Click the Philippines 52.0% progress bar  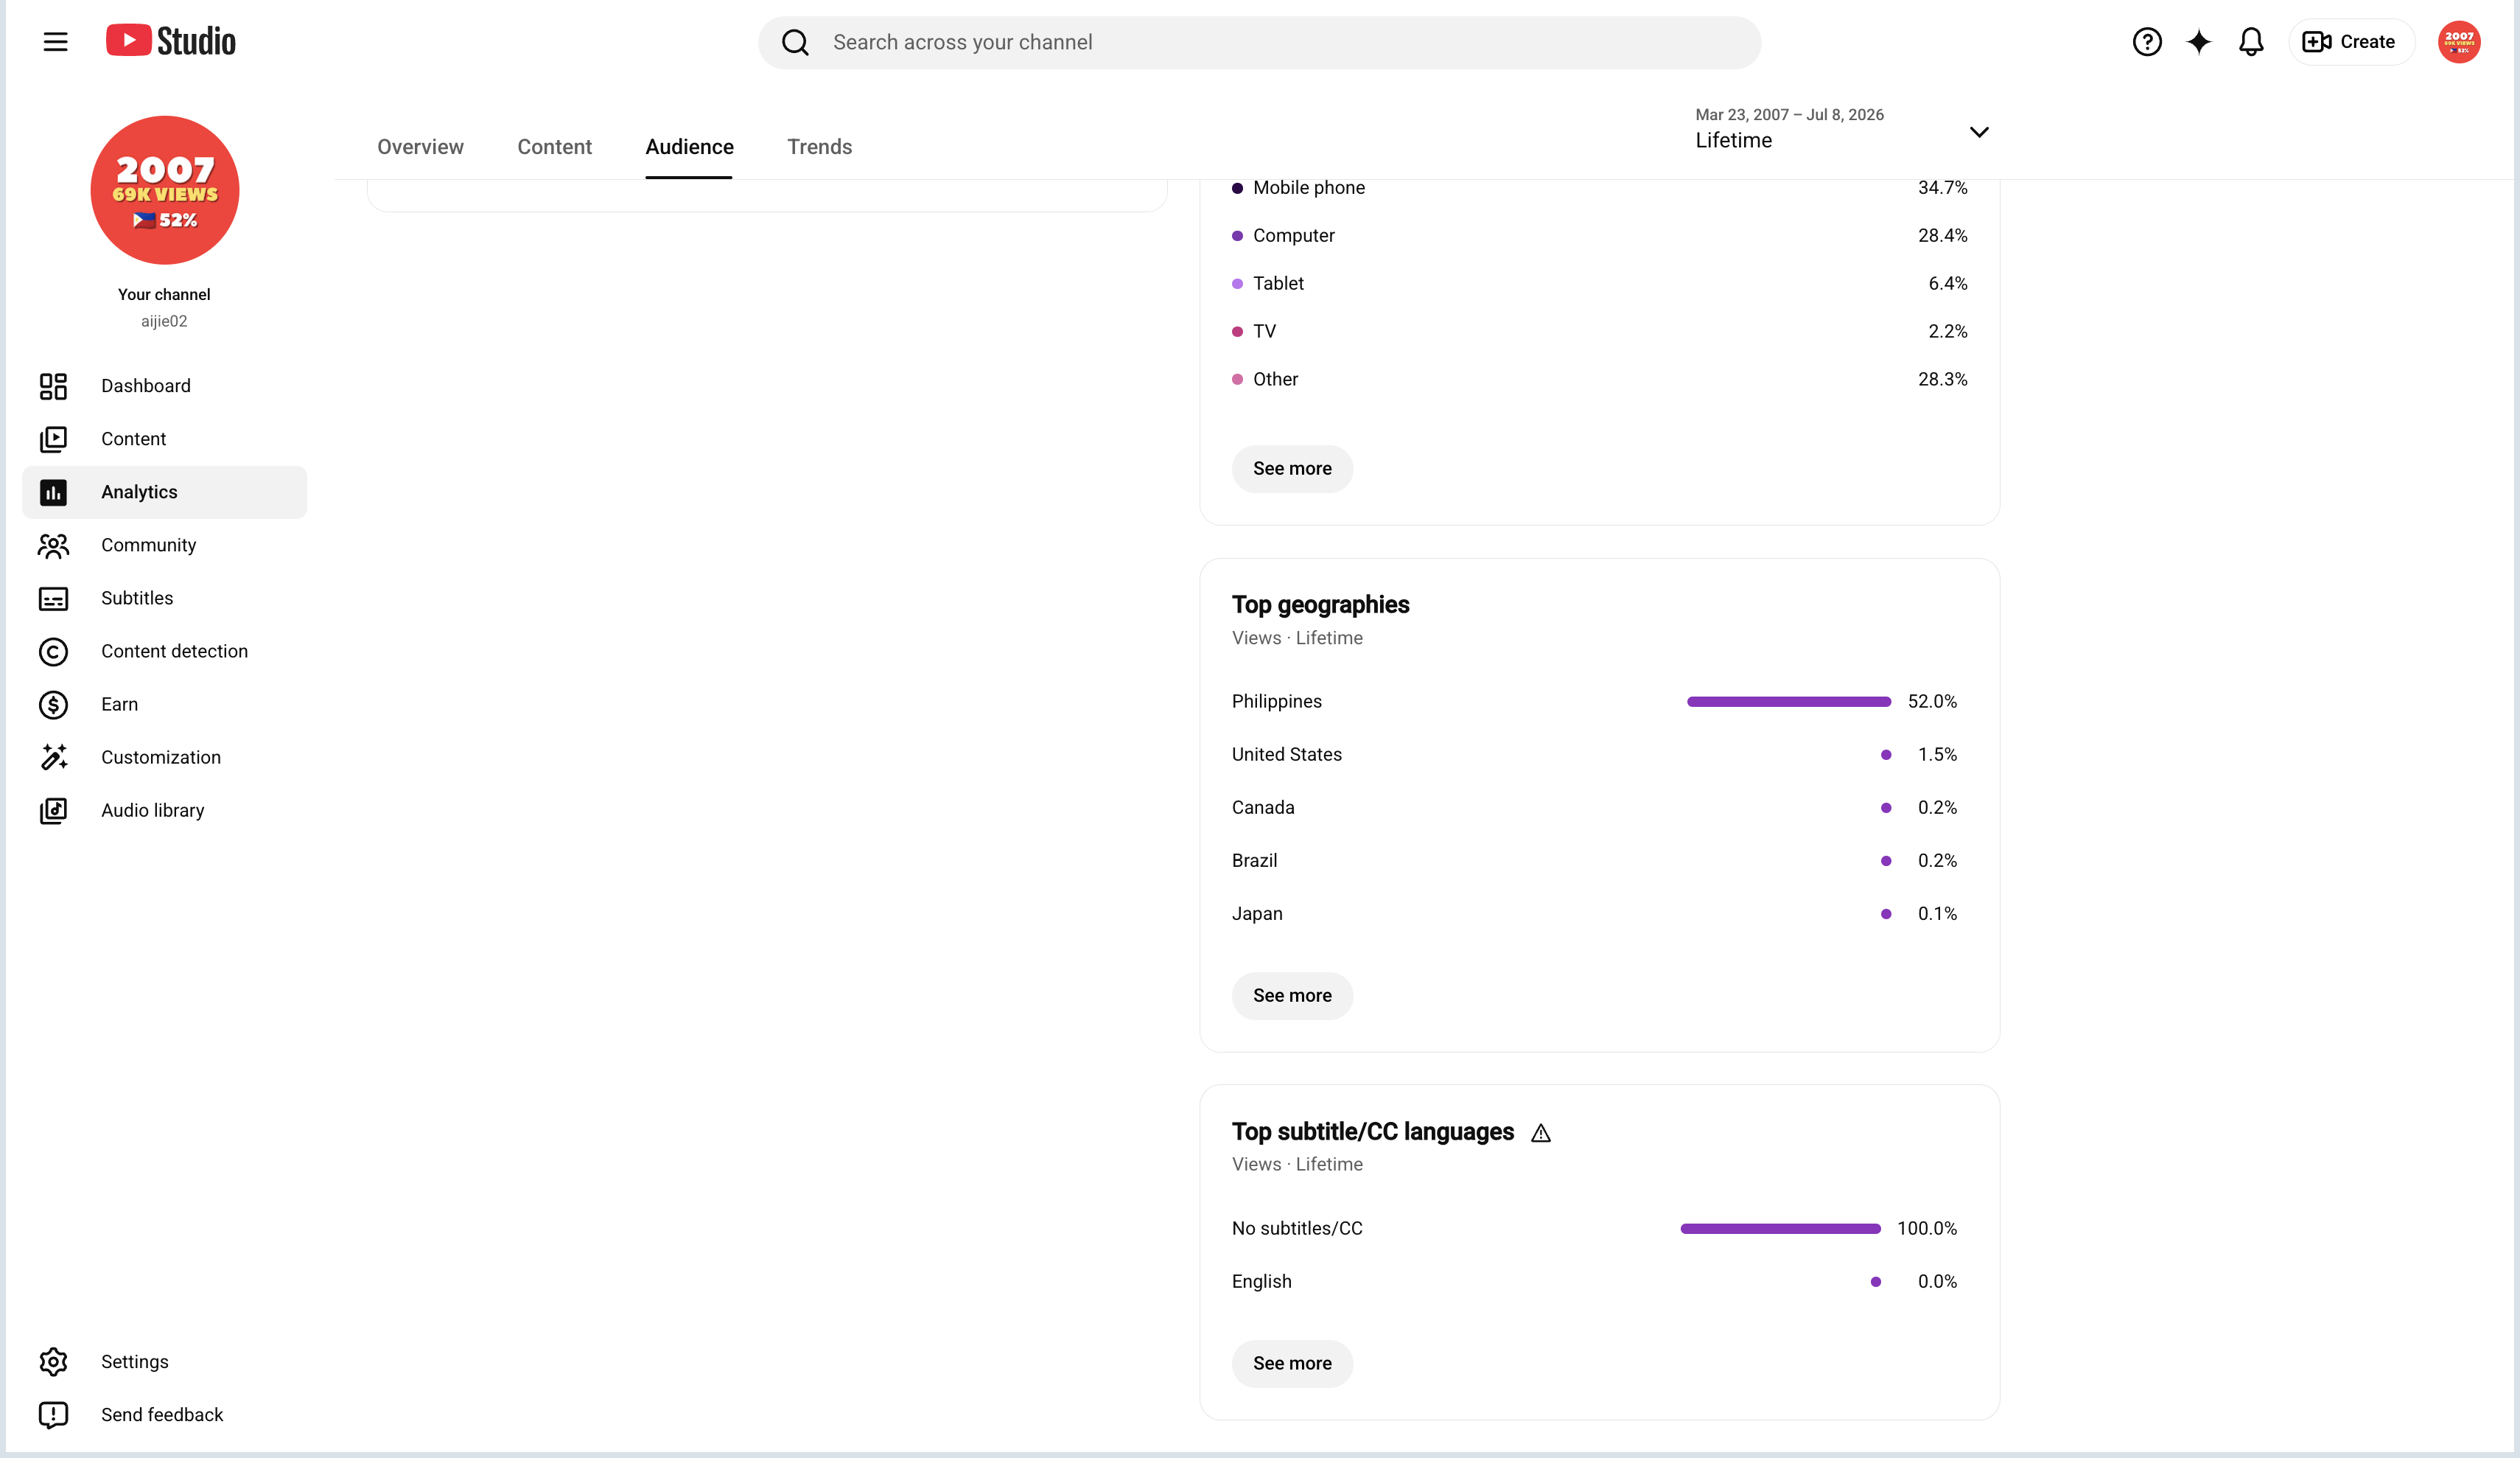(x=1789, y=702)
